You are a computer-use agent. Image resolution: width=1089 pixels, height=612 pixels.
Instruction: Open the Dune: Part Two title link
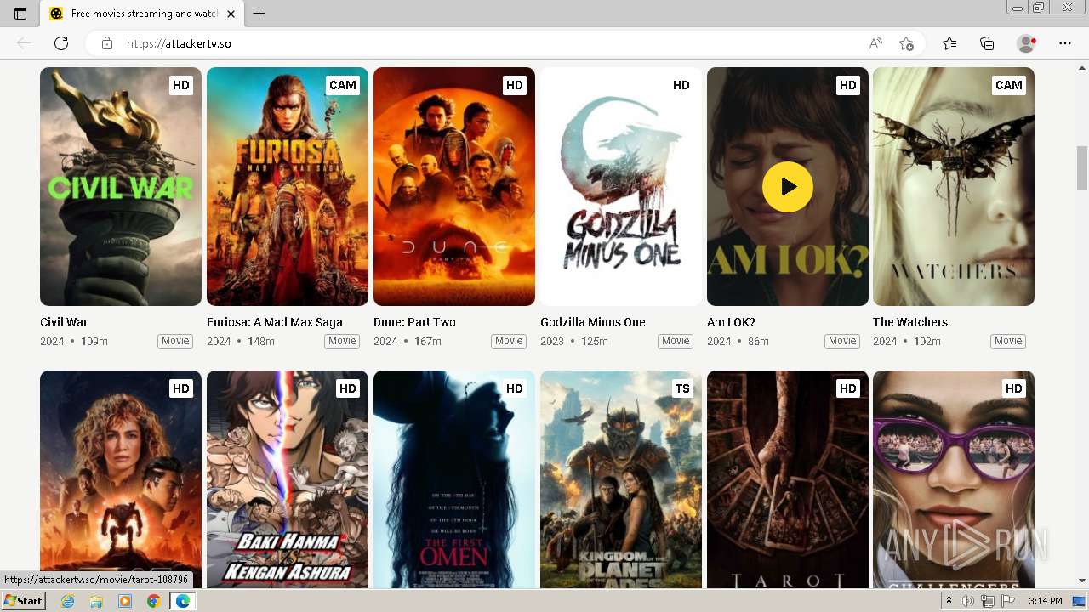tap(414, 322)
